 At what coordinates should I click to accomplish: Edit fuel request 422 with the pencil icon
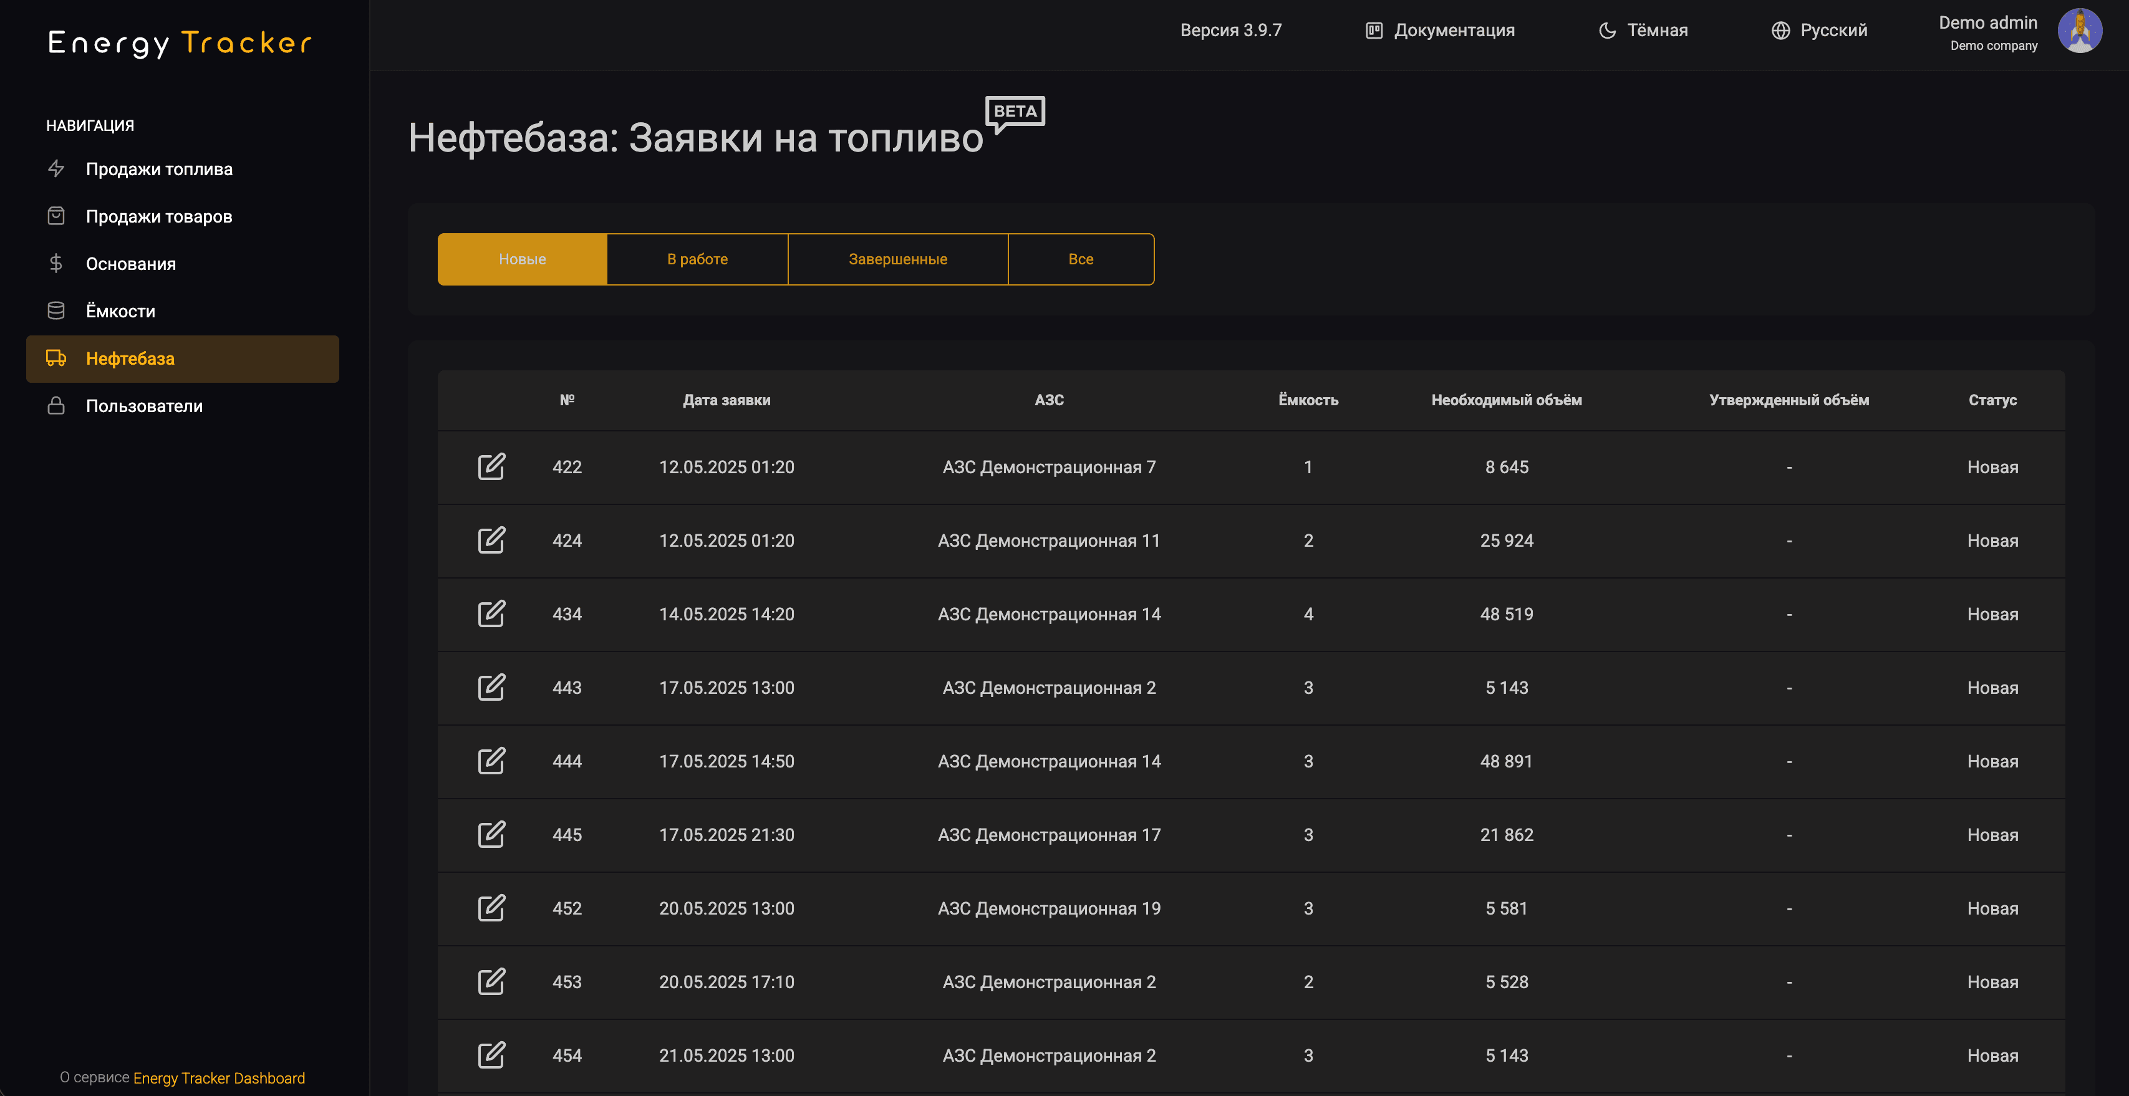click(x=492, y=466)
